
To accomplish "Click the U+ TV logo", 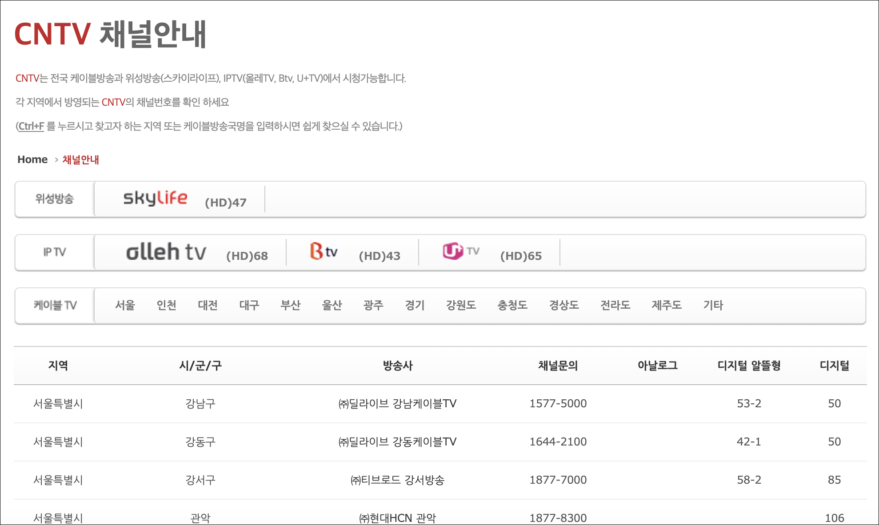I will [x=461, y=251].
